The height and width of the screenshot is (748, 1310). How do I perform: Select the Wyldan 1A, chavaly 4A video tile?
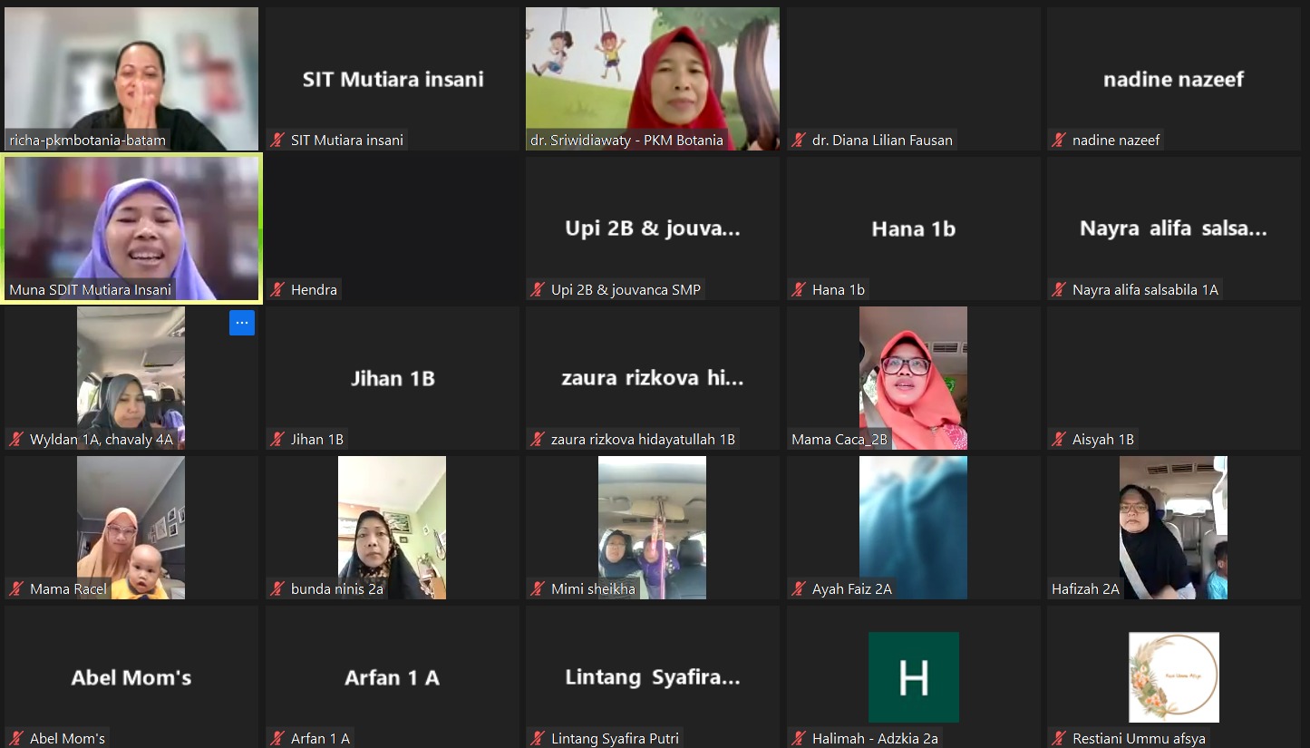pos(131,377)
